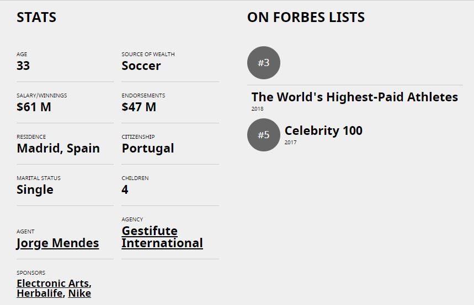Click the 2018 year under Highest-Paid Athletes
This screenshot has width=474, height=305.
point(257,109)
